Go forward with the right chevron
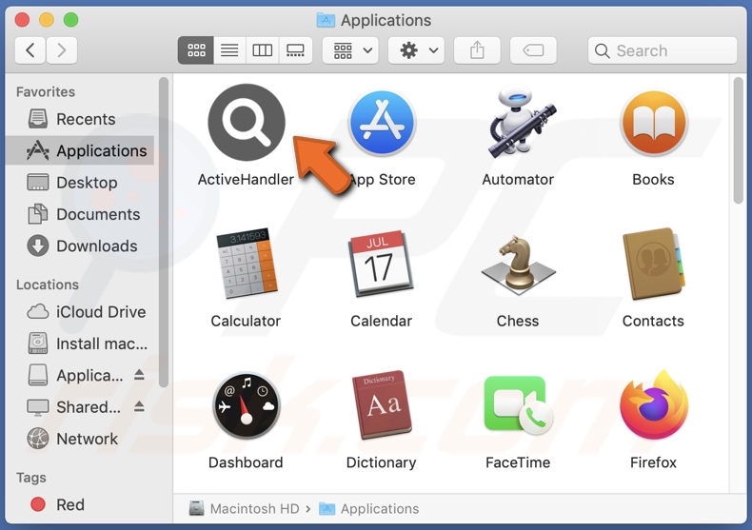The image size is (752, 530). [x=61, y=49]
